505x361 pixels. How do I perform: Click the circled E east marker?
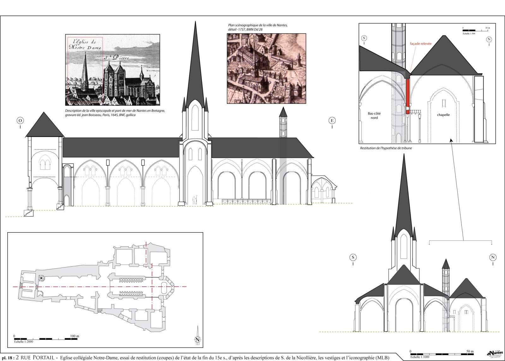(x=332, y=120)
